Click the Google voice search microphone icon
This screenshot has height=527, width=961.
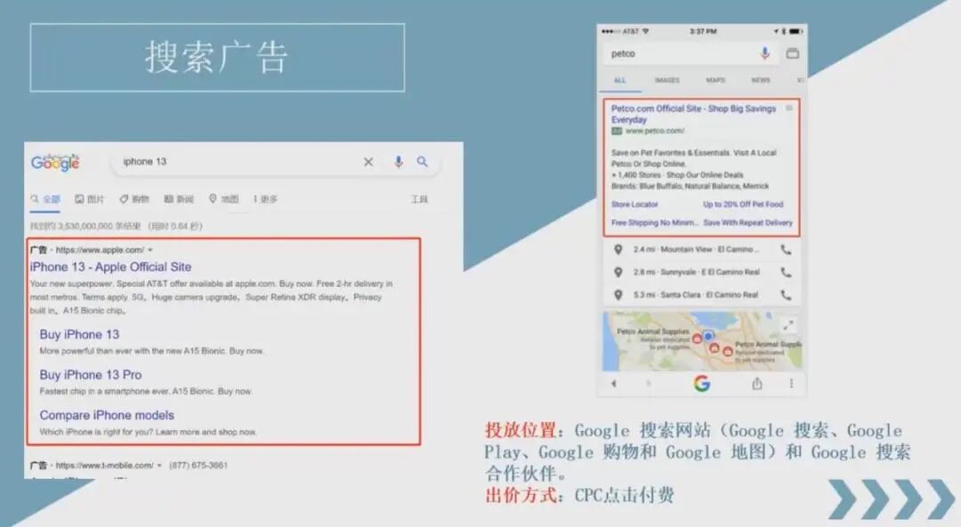(398, 161)
